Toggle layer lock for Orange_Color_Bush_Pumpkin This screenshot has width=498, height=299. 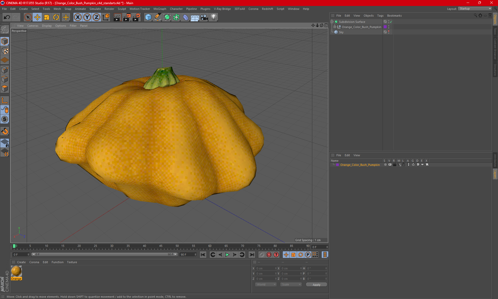[404, 165]
